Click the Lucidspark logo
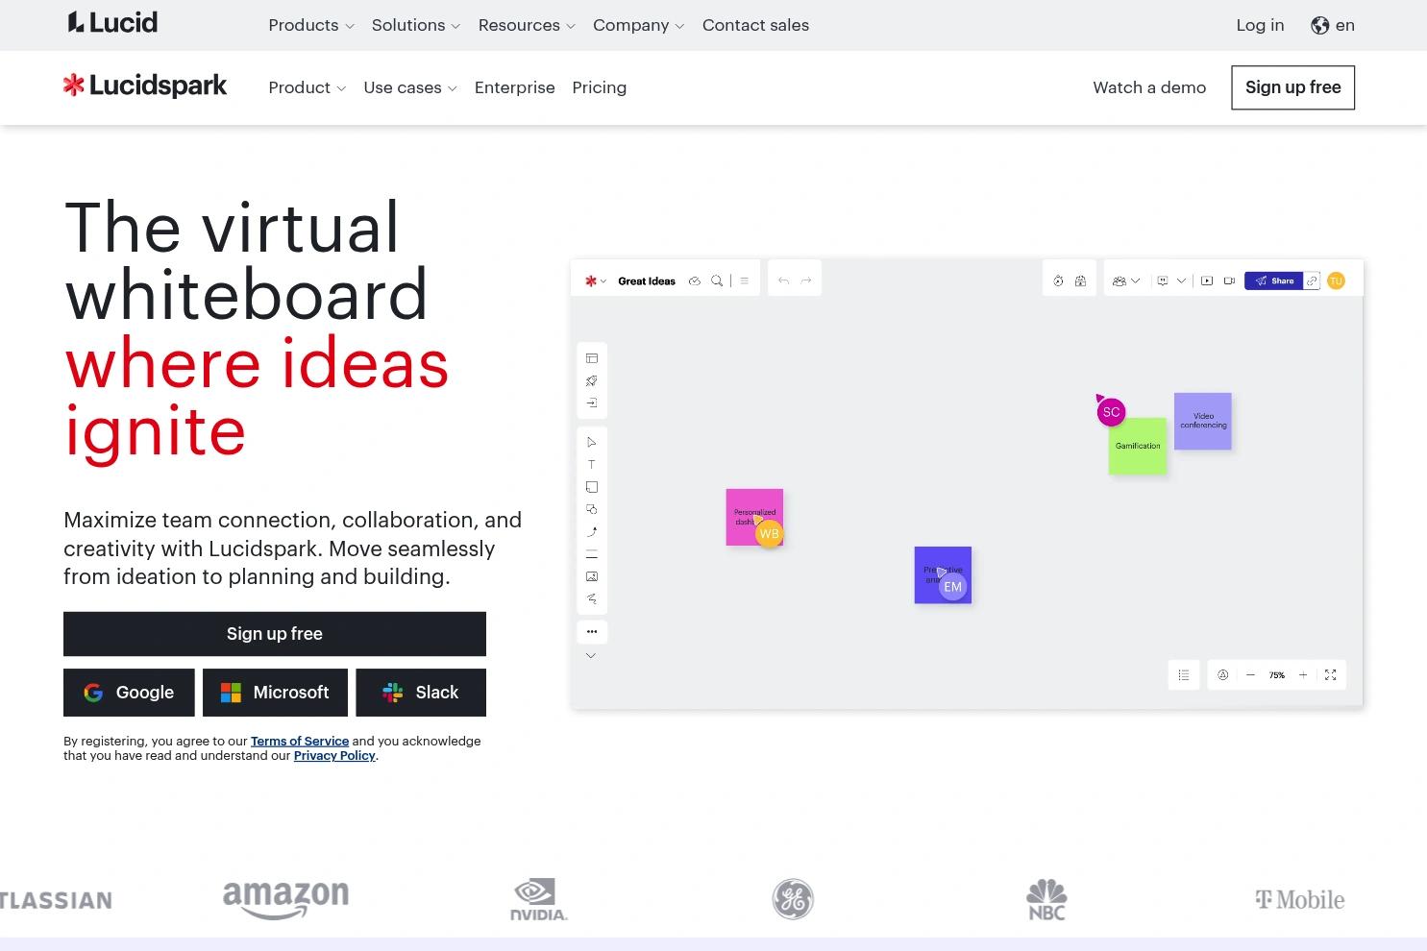The width and height of the screenshot is (1427, 951). coord(145,86)
